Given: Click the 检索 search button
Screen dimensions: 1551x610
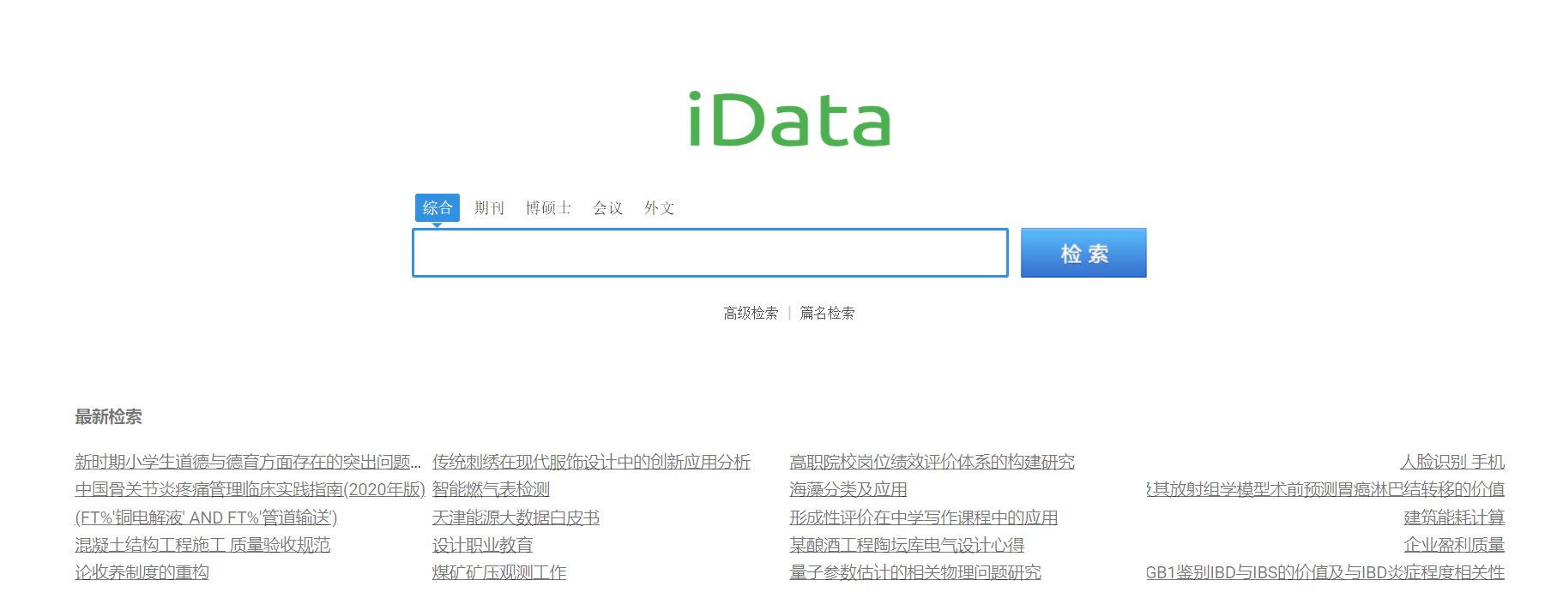Looking at the screenshot, I should [x=1083, y=253].
